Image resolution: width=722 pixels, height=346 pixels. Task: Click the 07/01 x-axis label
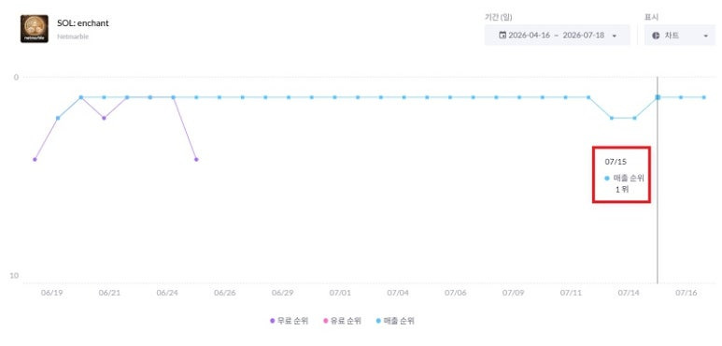(x=340, y=293)
